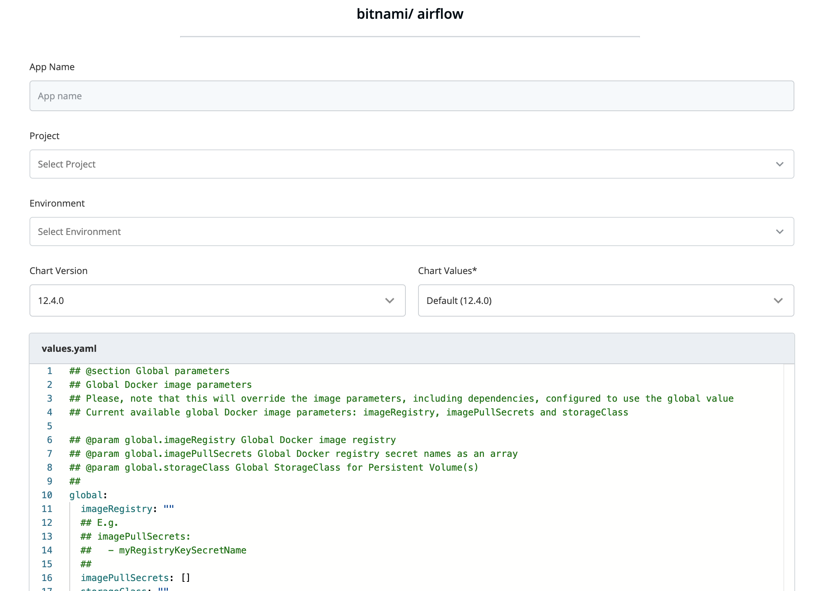Click editor line 1 '@section Global parameters'
Viewport: 830px width, 591px height.
pyautogui.click(x=149, y=371)
